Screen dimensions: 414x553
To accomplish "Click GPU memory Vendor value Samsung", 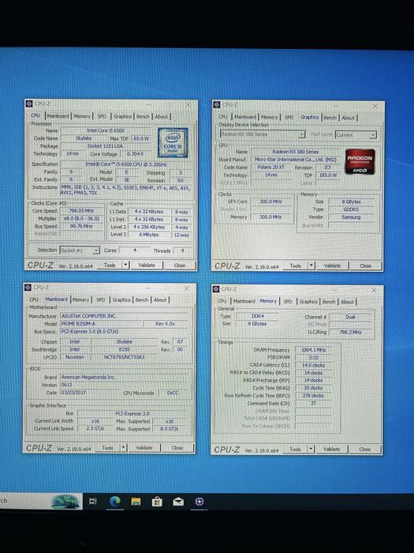I will (x=351, y=217).
